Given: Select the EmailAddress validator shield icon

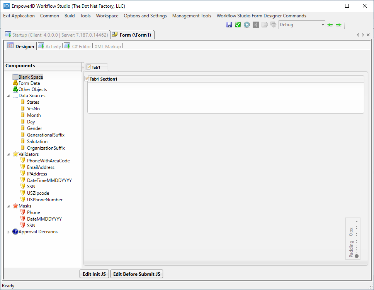Looking at the screenshot, I should point(22,167).
